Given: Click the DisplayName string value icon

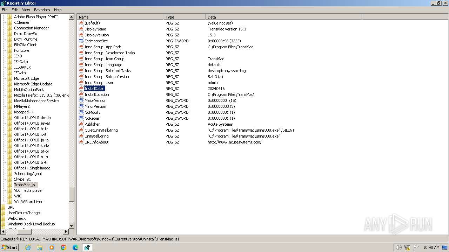Looking at the screenshot, I should 81,29.
